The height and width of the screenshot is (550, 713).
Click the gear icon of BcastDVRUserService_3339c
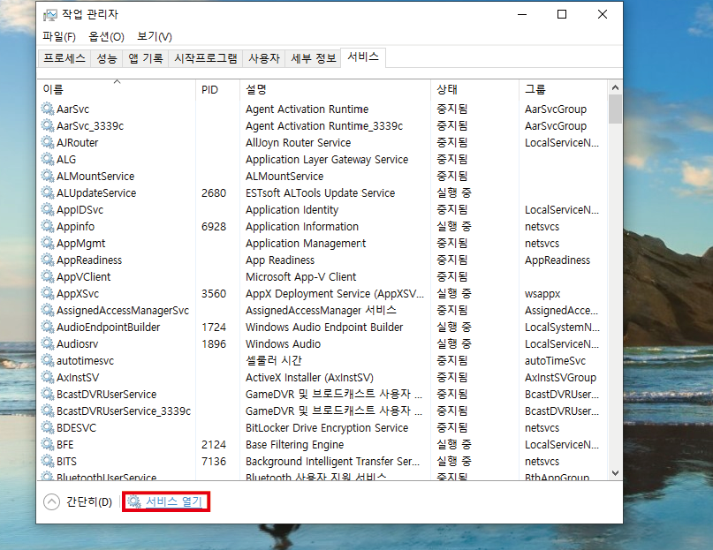click(48, 411)
